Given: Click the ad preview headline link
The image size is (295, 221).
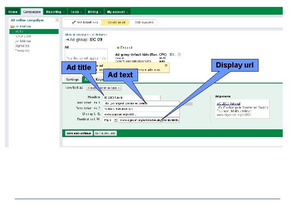Looking at the screenshot, I should pyautogui.click(x=228, y=104).
